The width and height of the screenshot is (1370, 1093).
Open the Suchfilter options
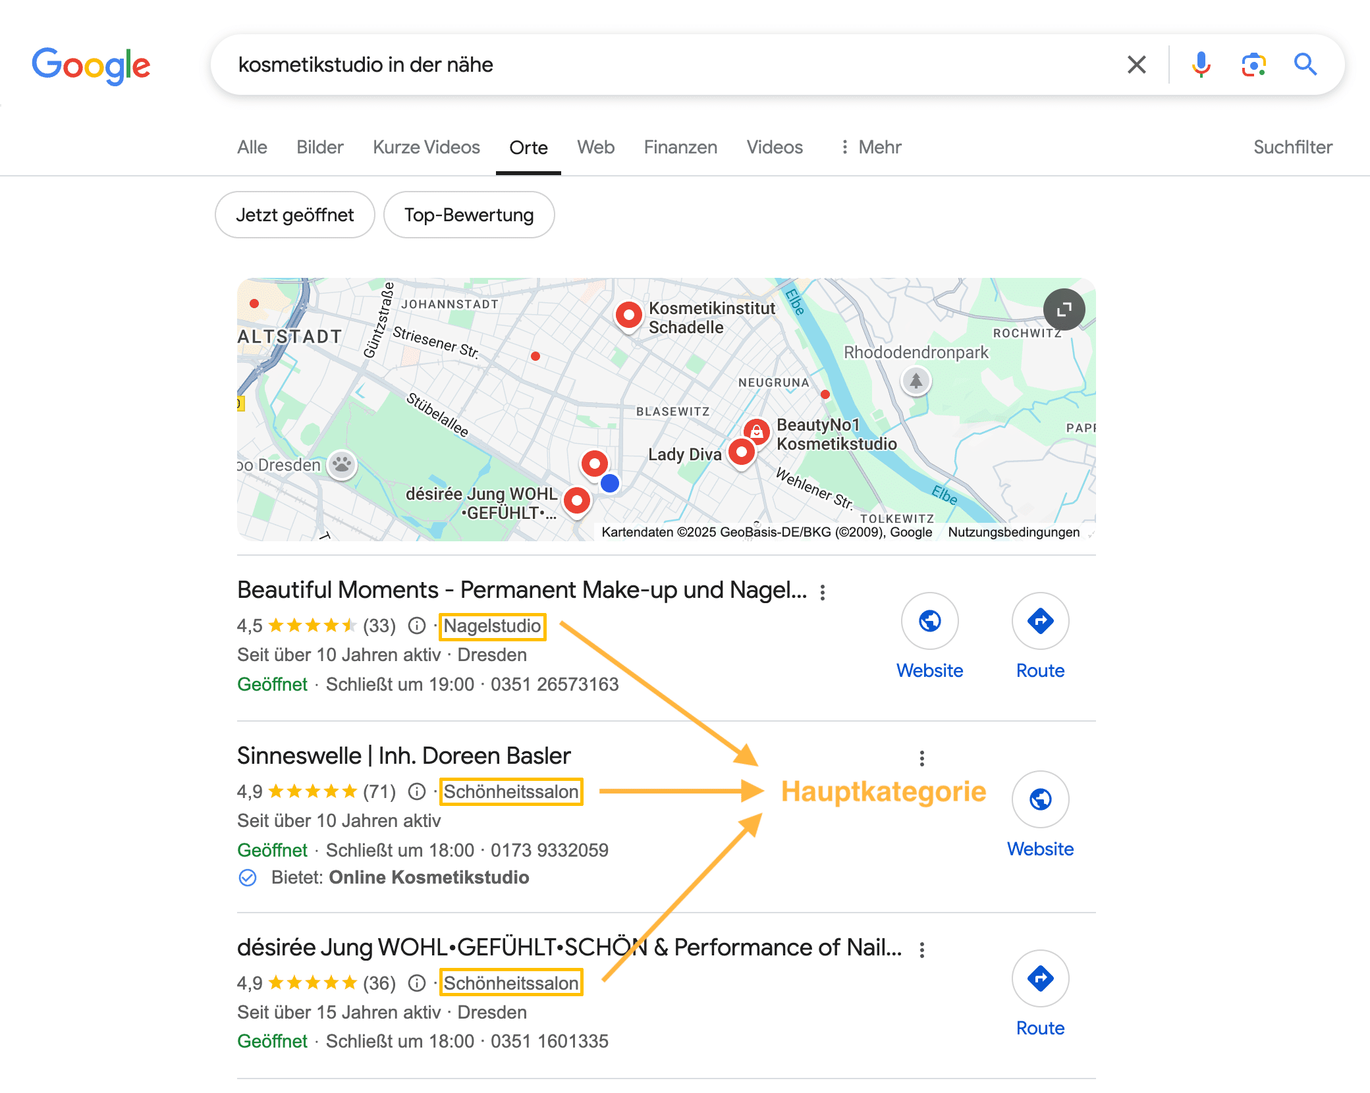coord(1293,147)
